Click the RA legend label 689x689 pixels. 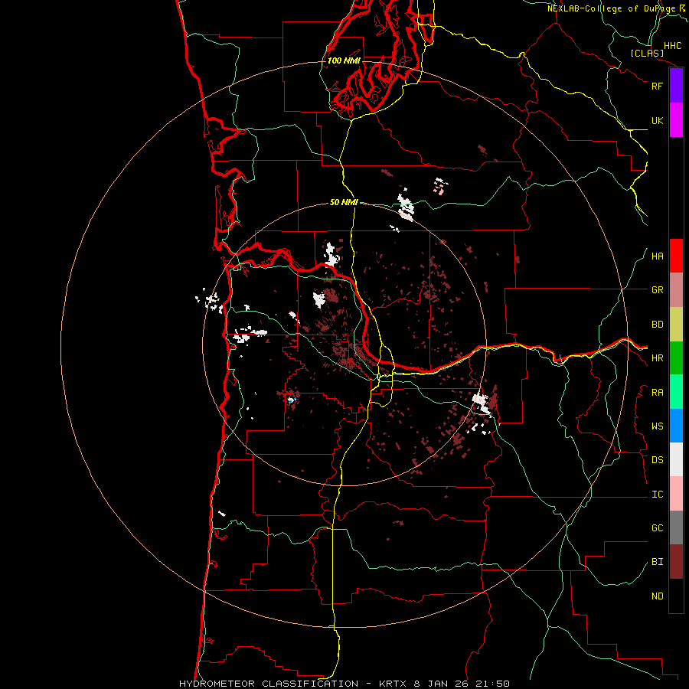657,393
